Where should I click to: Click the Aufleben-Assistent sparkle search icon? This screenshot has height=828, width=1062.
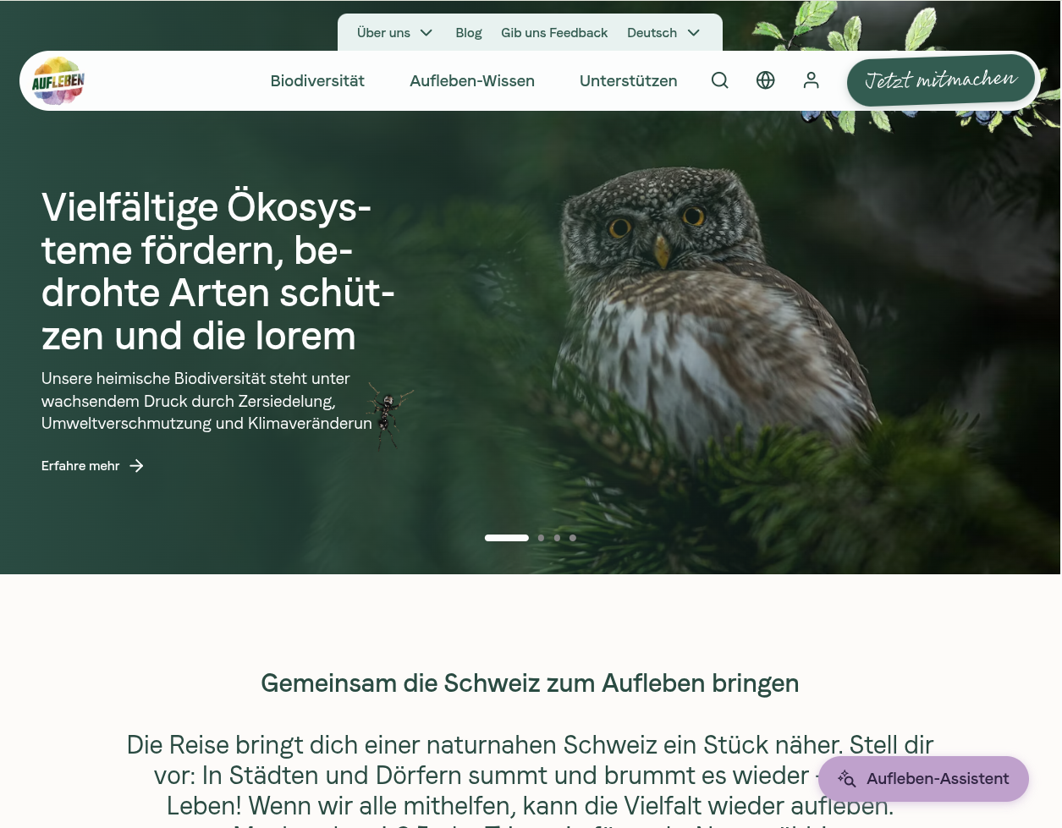[847, 779]
